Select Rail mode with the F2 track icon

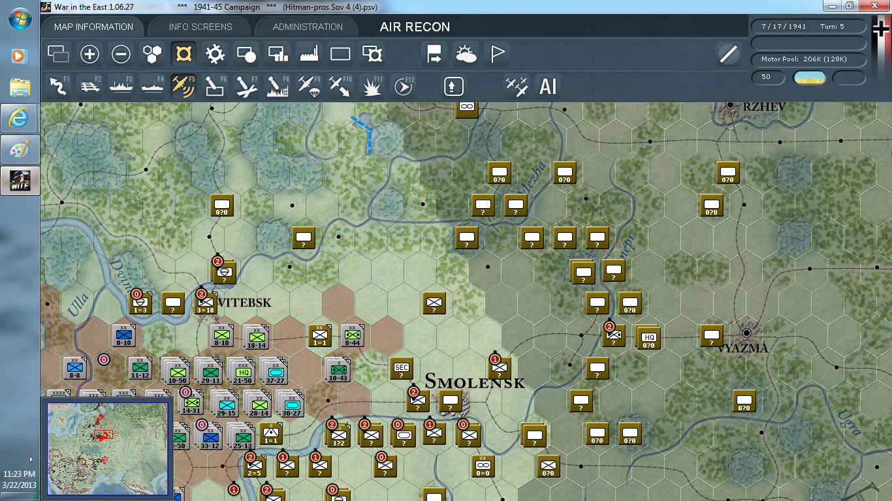tap(90, 86)
